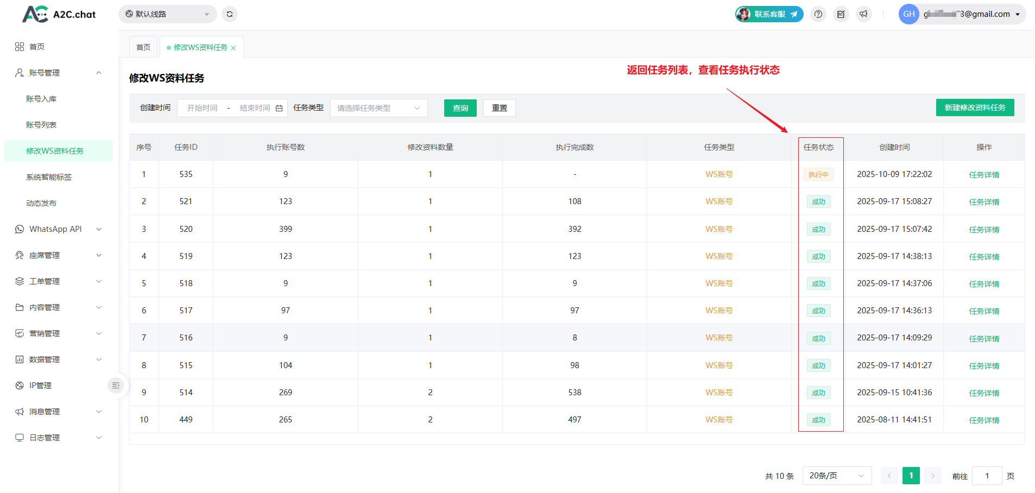Open 任务详情 for task ID 535
This screenshot has width=1035, height=493.
[984, 175]
